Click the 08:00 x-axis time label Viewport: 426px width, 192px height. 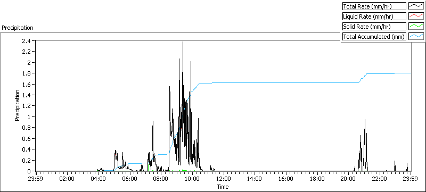tap(161, 179)
